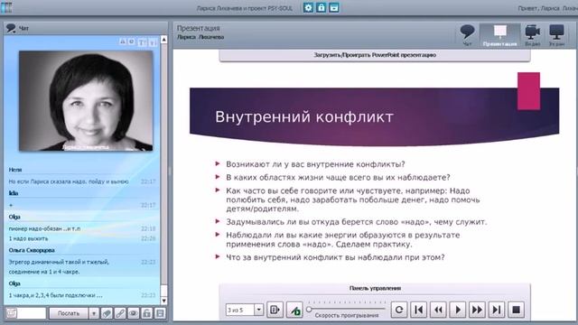Click the reload/repeat button in control panel

[x=399, y=310]
